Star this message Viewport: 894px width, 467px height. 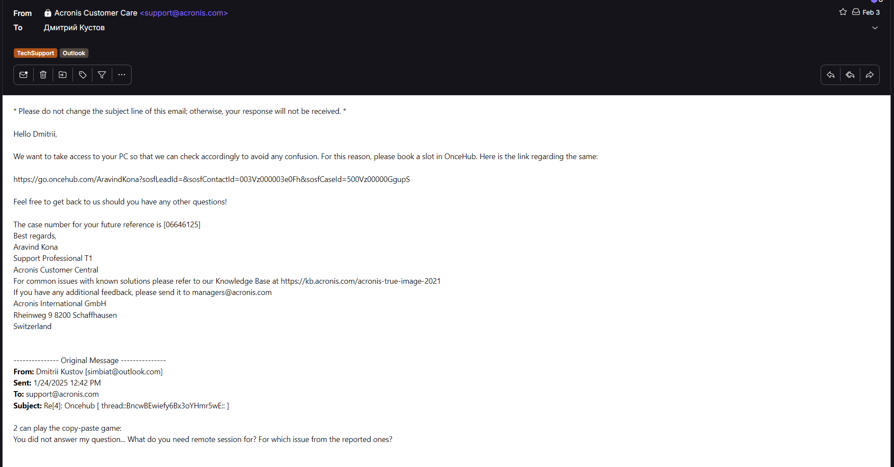843,12
